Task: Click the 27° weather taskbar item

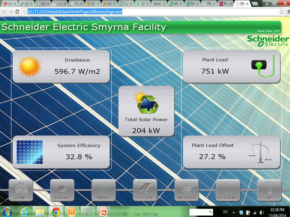Action: pos(88,212)
